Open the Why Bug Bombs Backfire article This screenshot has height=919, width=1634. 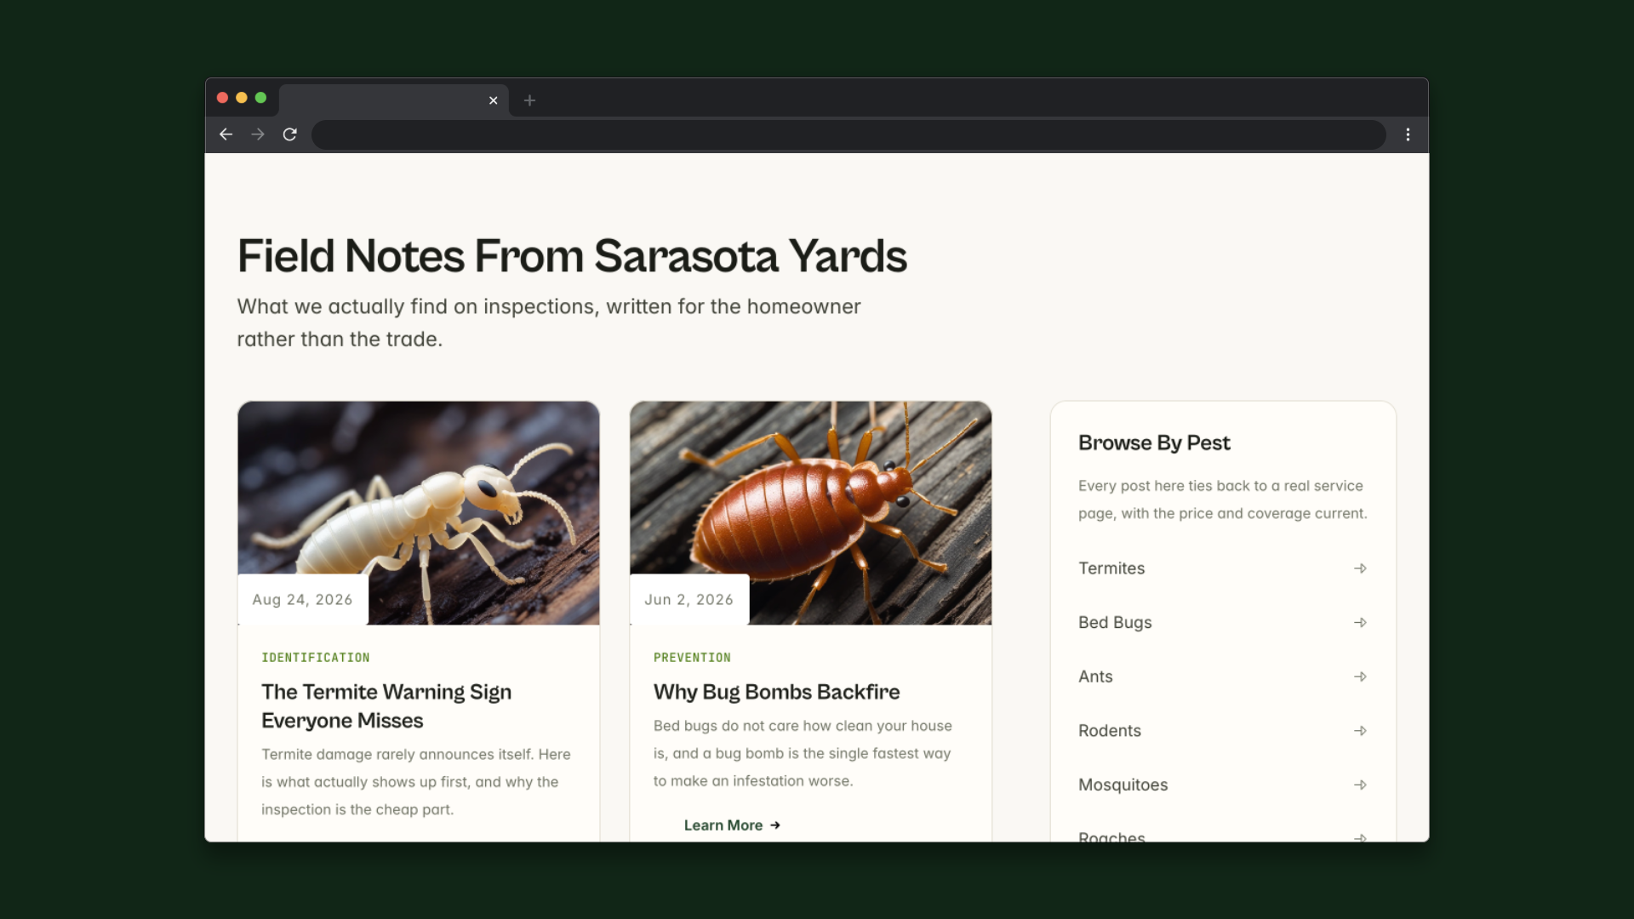[x=776, y=692]
